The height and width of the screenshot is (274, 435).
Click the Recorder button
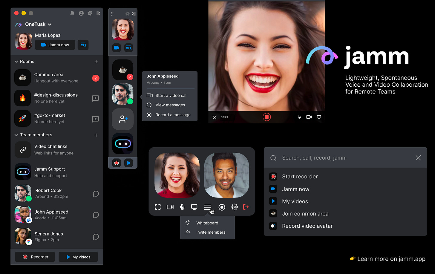pyautogui.click(x=35, y=257)
